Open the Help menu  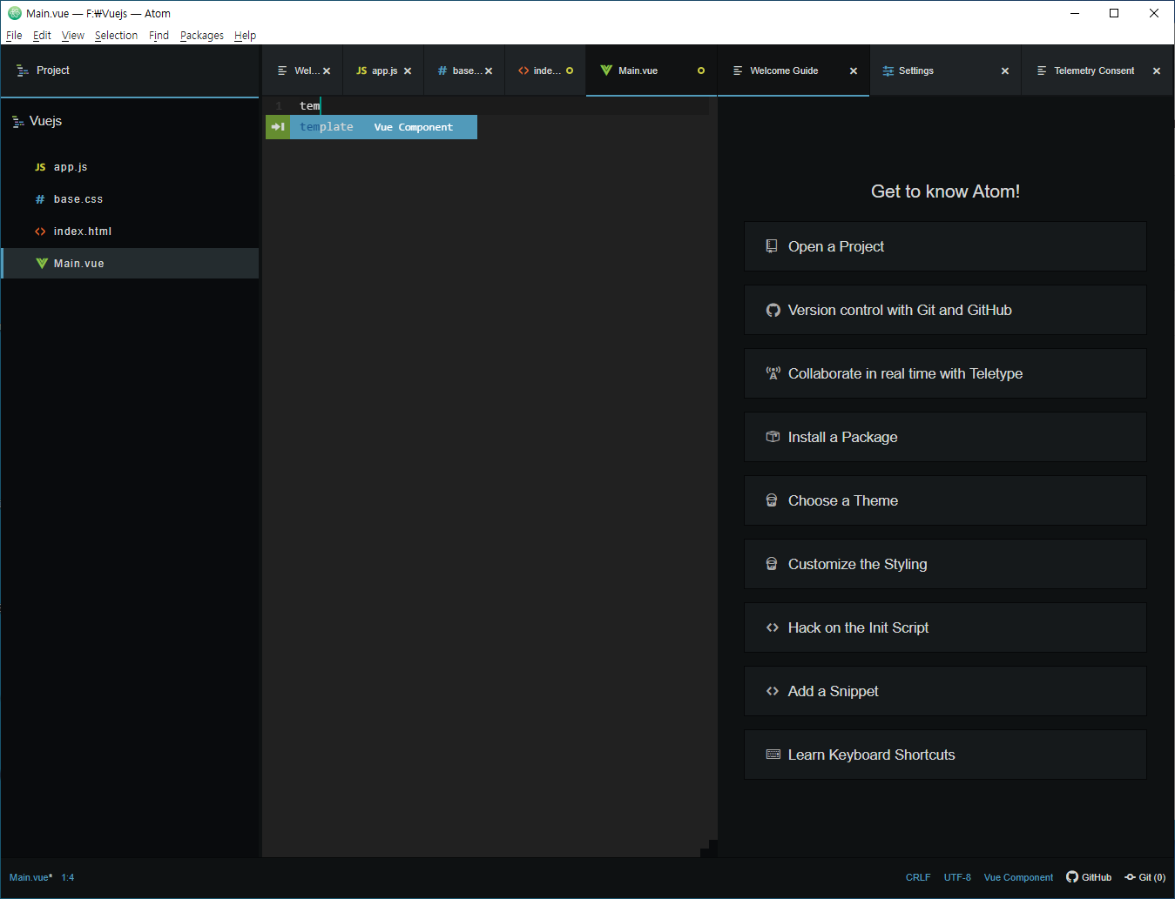[x=245, y=36]
